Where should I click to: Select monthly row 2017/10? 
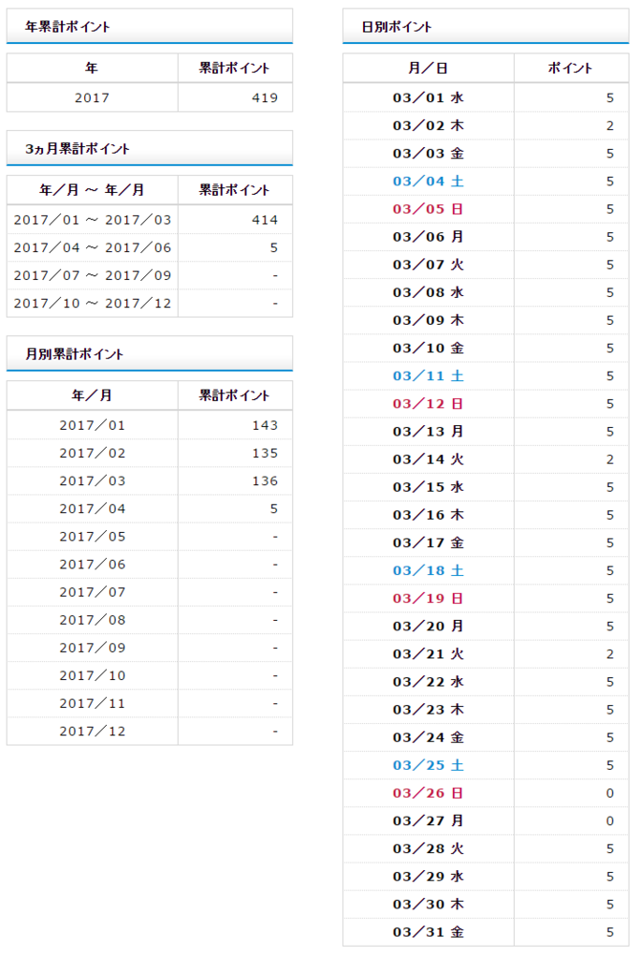pos(150,676)
